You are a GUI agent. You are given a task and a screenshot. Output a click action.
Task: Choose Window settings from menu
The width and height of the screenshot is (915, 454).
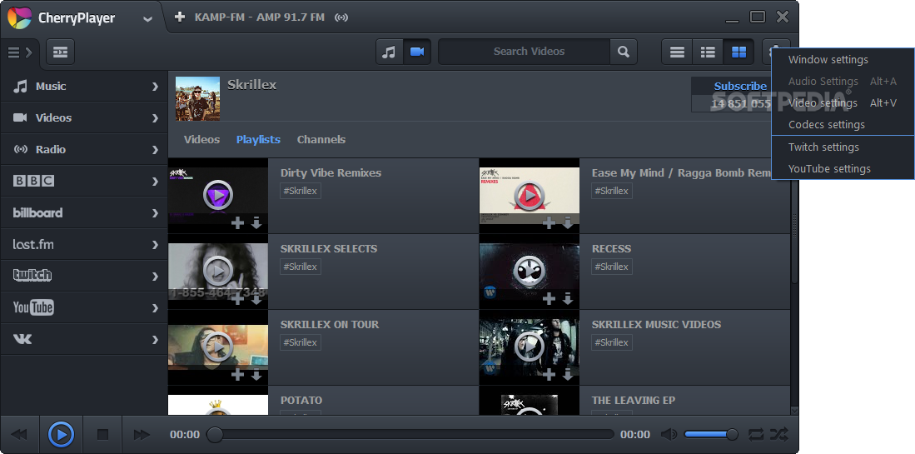point(843,59)
